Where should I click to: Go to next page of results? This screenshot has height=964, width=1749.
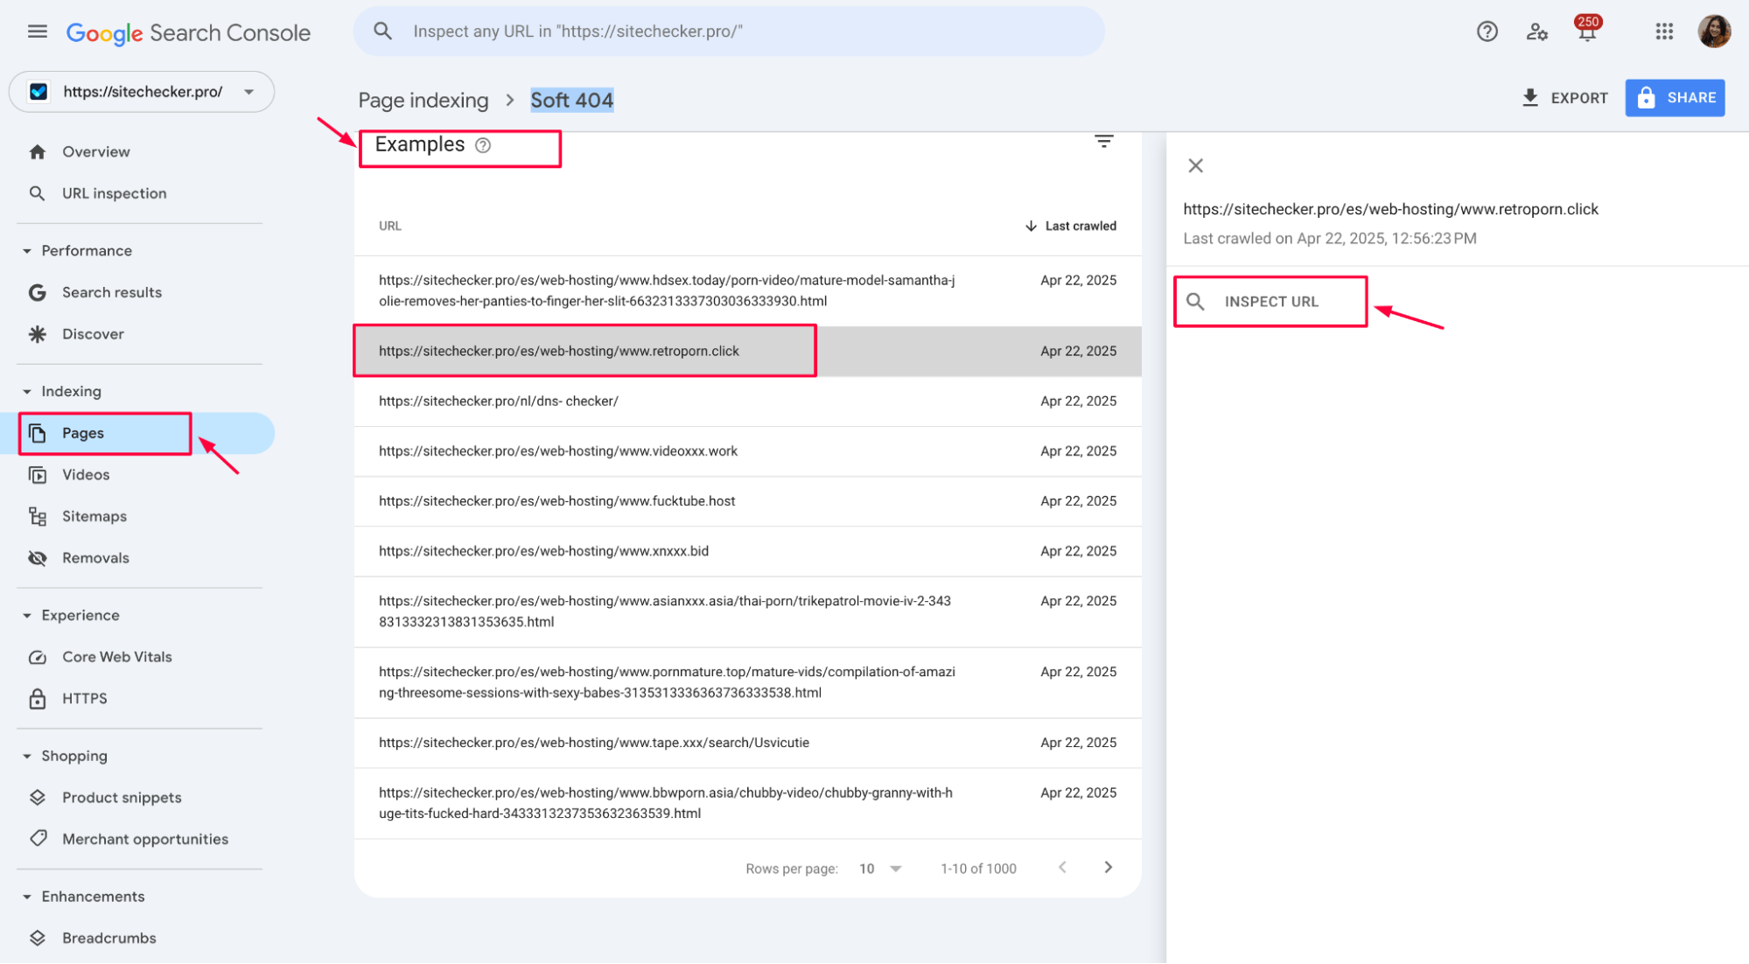click(1108, 867)
